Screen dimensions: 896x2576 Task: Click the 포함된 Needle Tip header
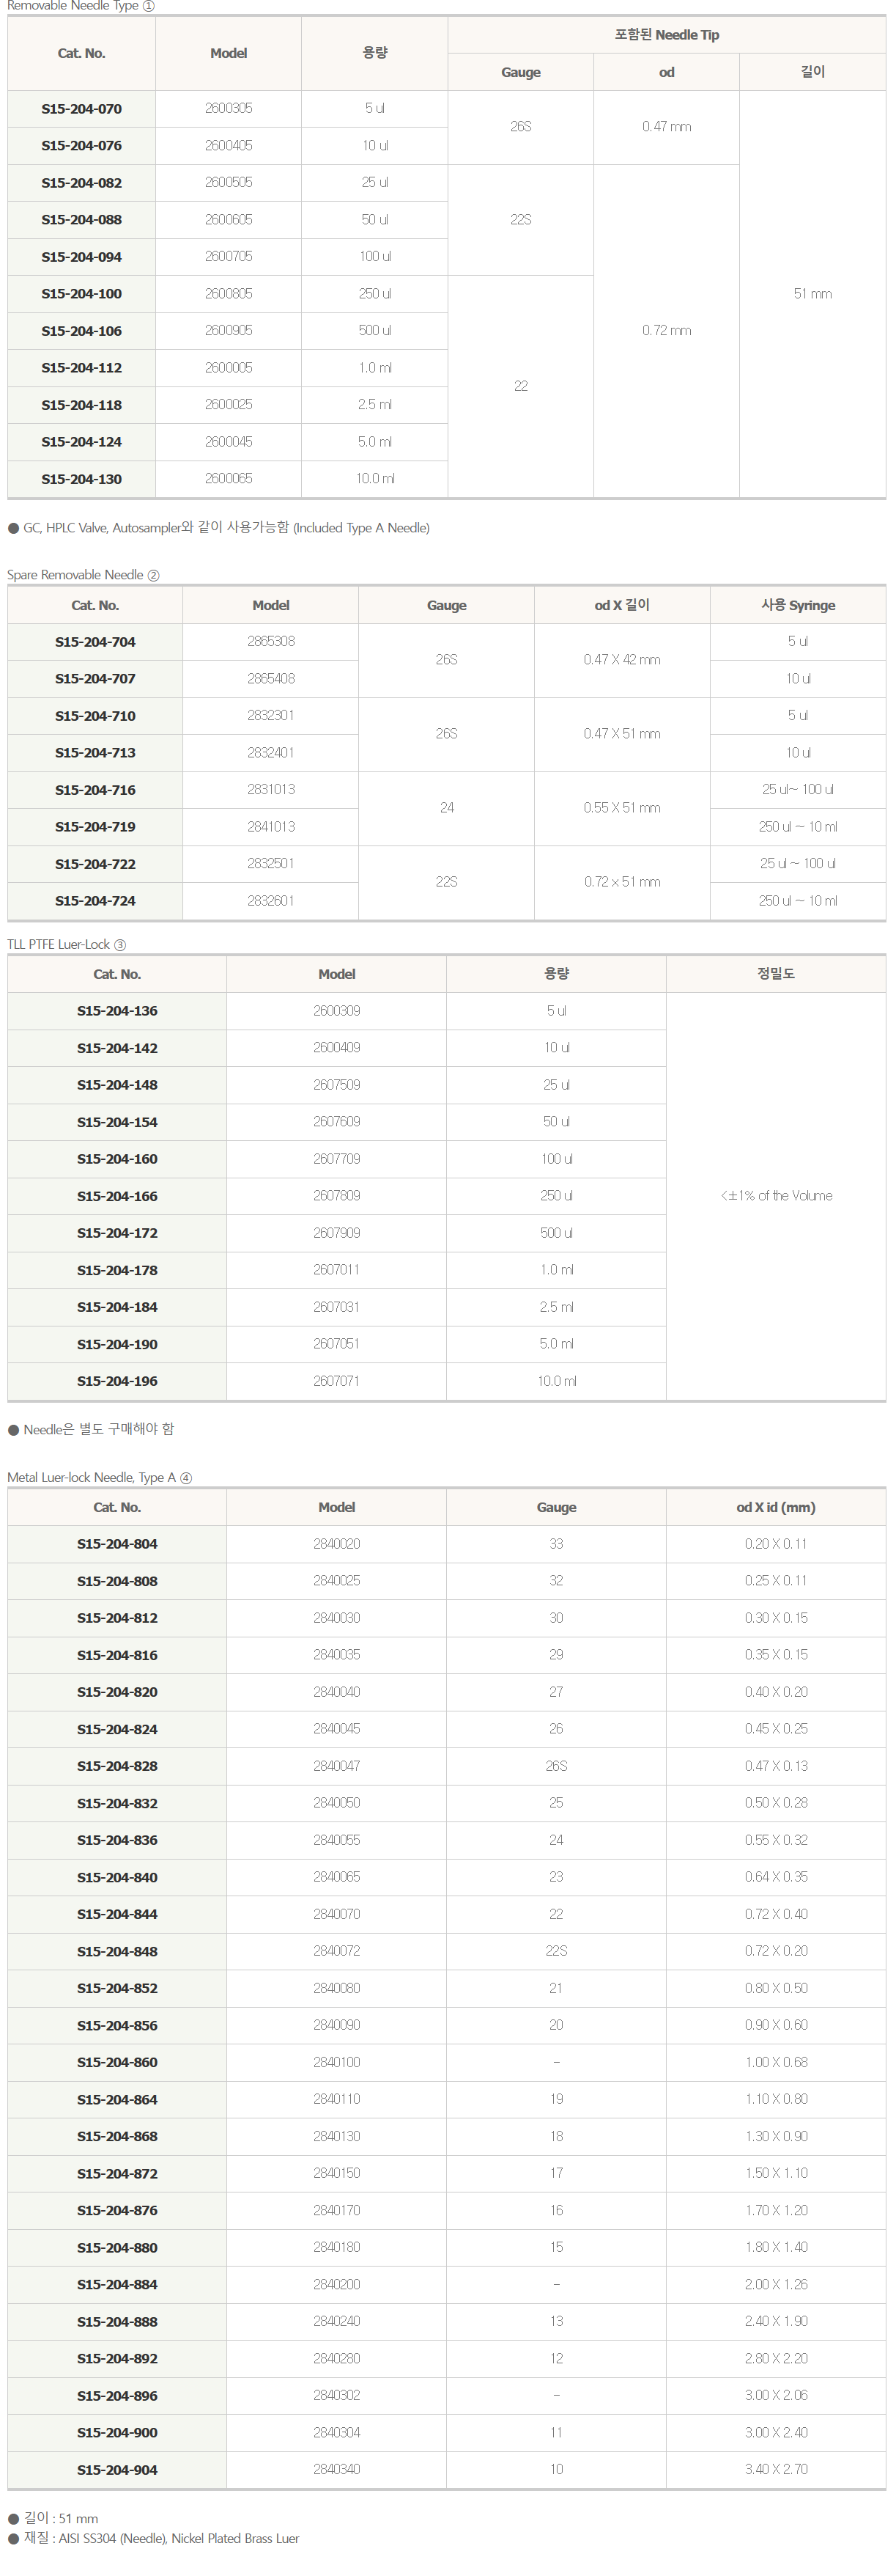666,35
